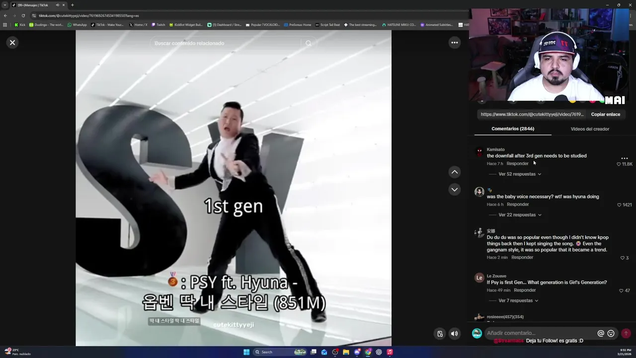Viewport: 636px width, 358px height.
Task: Click the search magnifier in related content bar
Action: tap(308, 43)
